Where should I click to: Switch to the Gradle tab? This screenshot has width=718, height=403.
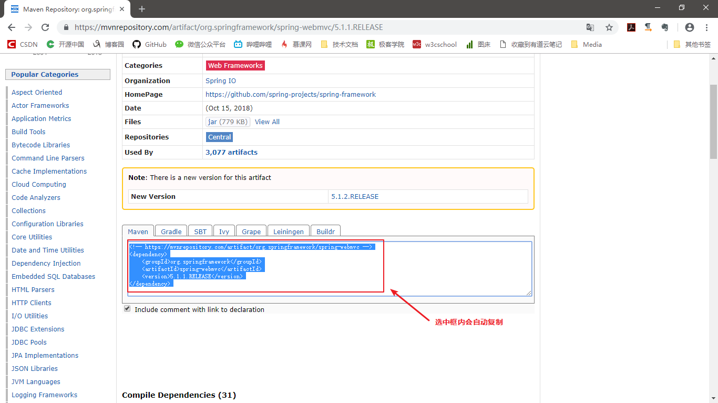[x=171, y=231]
